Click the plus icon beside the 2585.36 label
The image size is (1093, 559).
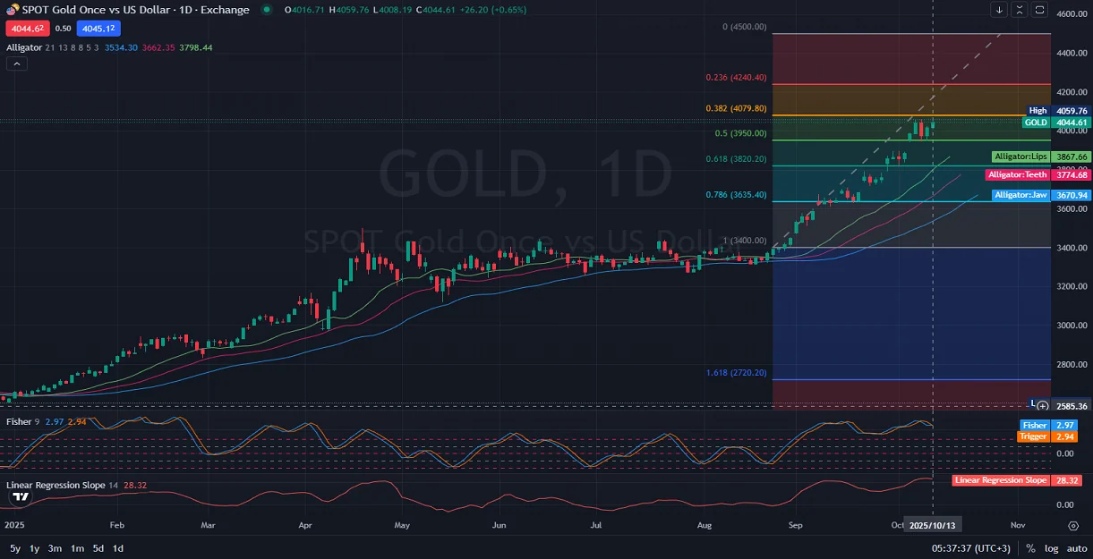(x=1043, y=405)
